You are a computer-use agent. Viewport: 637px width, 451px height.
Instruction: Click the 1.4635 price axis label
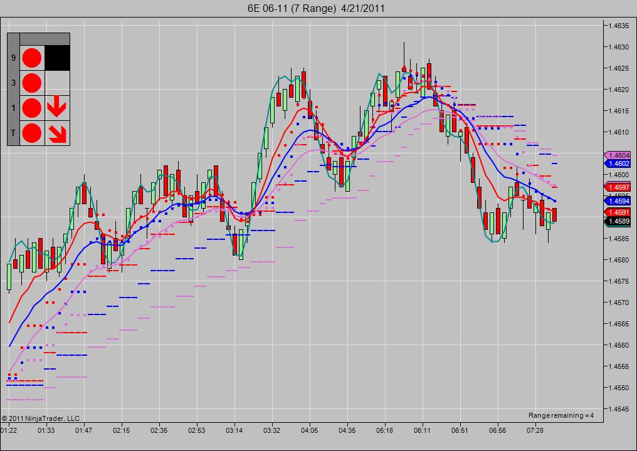(x=619, y=26)
